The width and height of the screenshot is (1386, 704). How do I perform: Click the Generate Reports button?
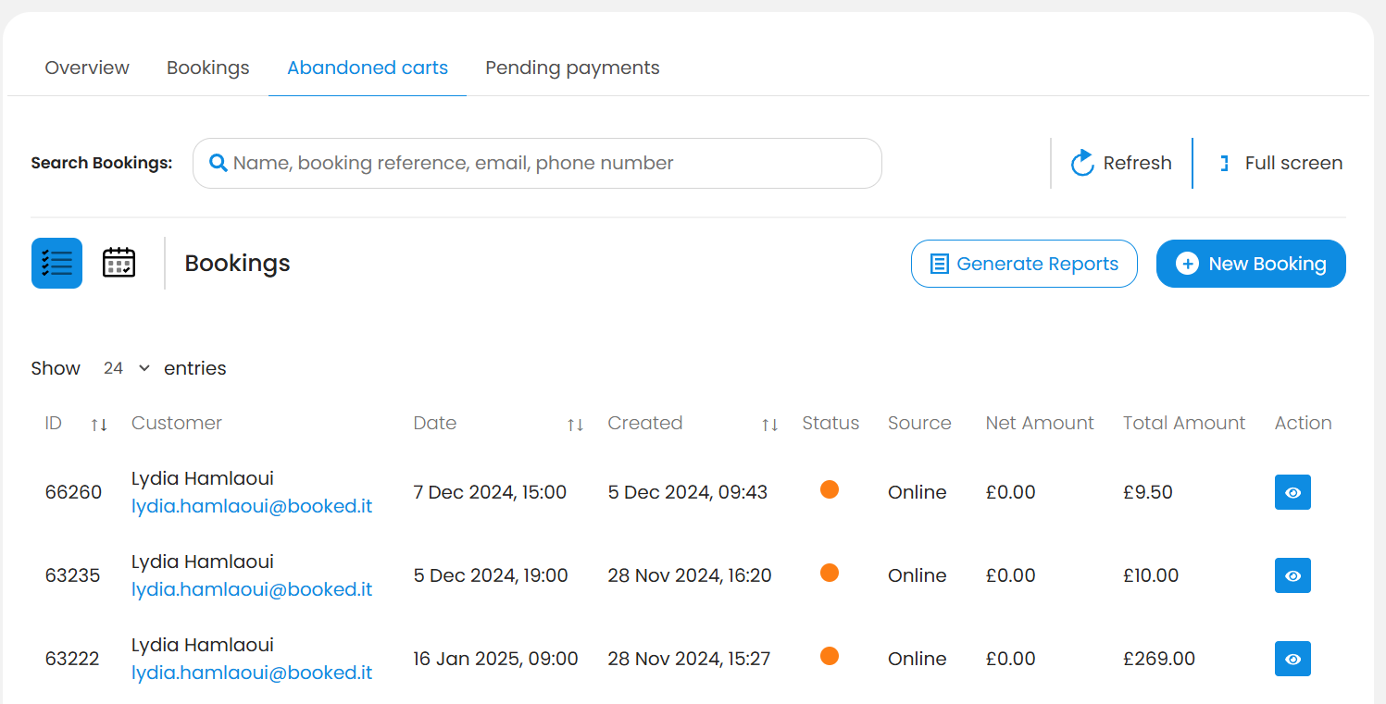point(1024,264)
